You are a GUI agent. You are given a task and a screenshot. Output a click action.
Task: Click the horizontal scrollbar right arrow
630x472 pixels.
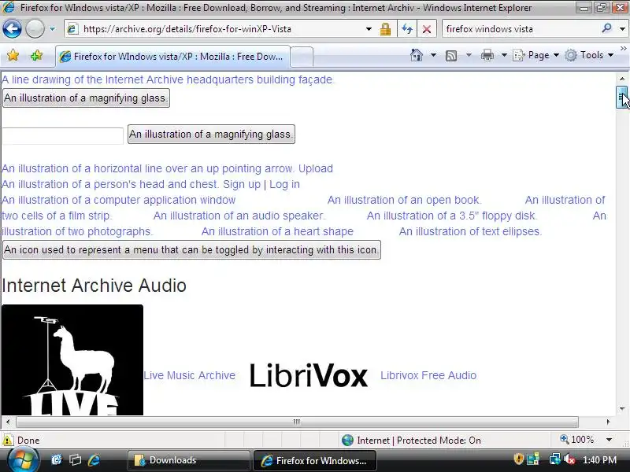pos(608,422)
